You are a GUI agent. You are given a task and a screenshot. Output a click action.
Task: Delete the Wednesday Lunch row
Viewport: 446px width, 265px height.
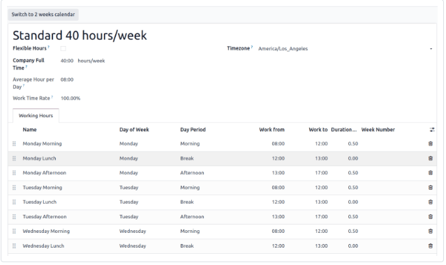point(431,246)
